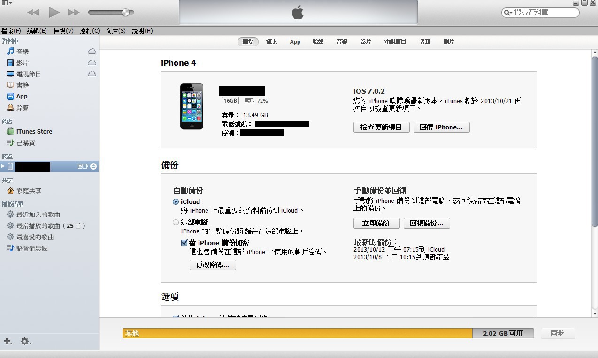Skip forward to next track
Viewport: 598px width, 358px height.
click(x=74, y=13)
